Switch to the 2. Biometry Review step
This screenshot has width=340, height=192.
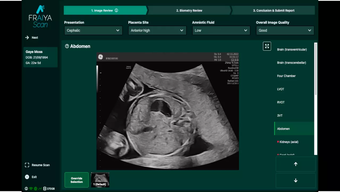(x=189, y=10)
